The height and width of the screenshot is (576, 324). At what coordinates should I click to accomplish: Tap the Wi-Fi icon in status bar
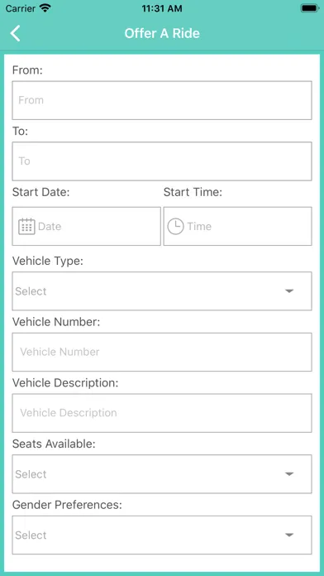(x=45, y=8)
